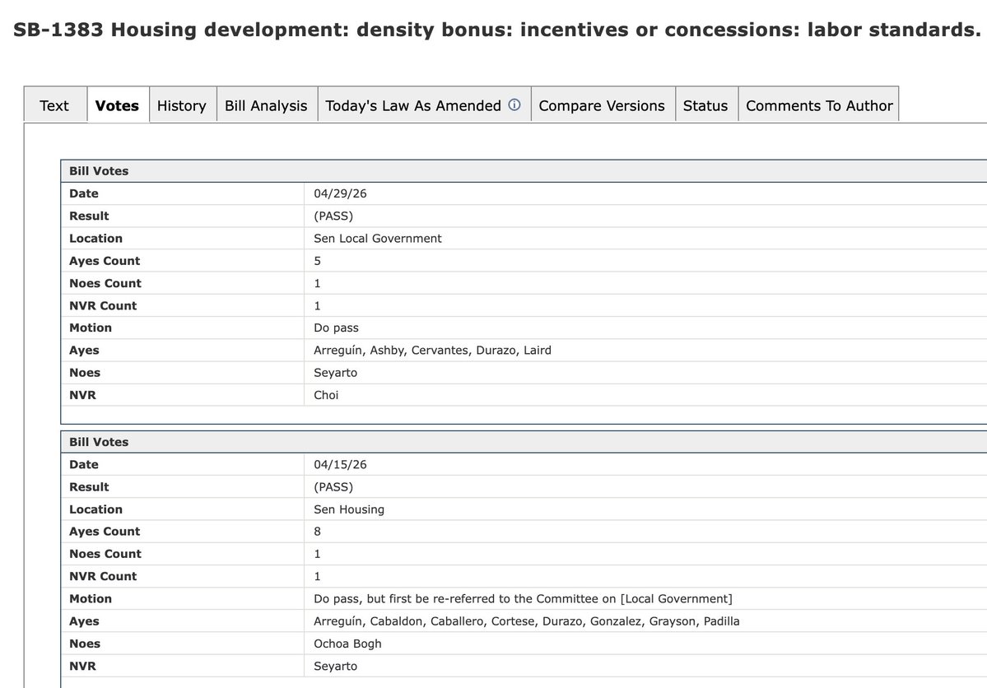
Task: Click the info icon beside Today's Law As Amended
Action: (514, 105)
